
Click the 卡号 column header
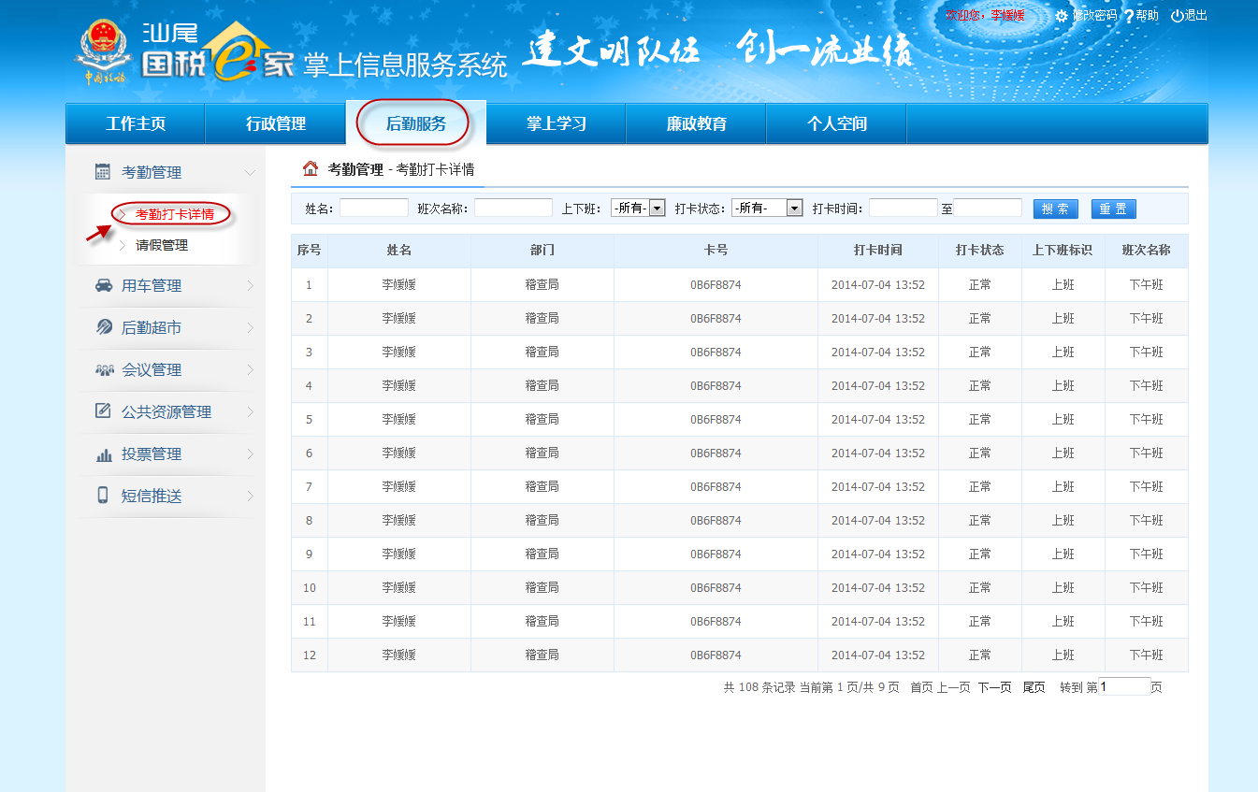click(x=716, y=251)
